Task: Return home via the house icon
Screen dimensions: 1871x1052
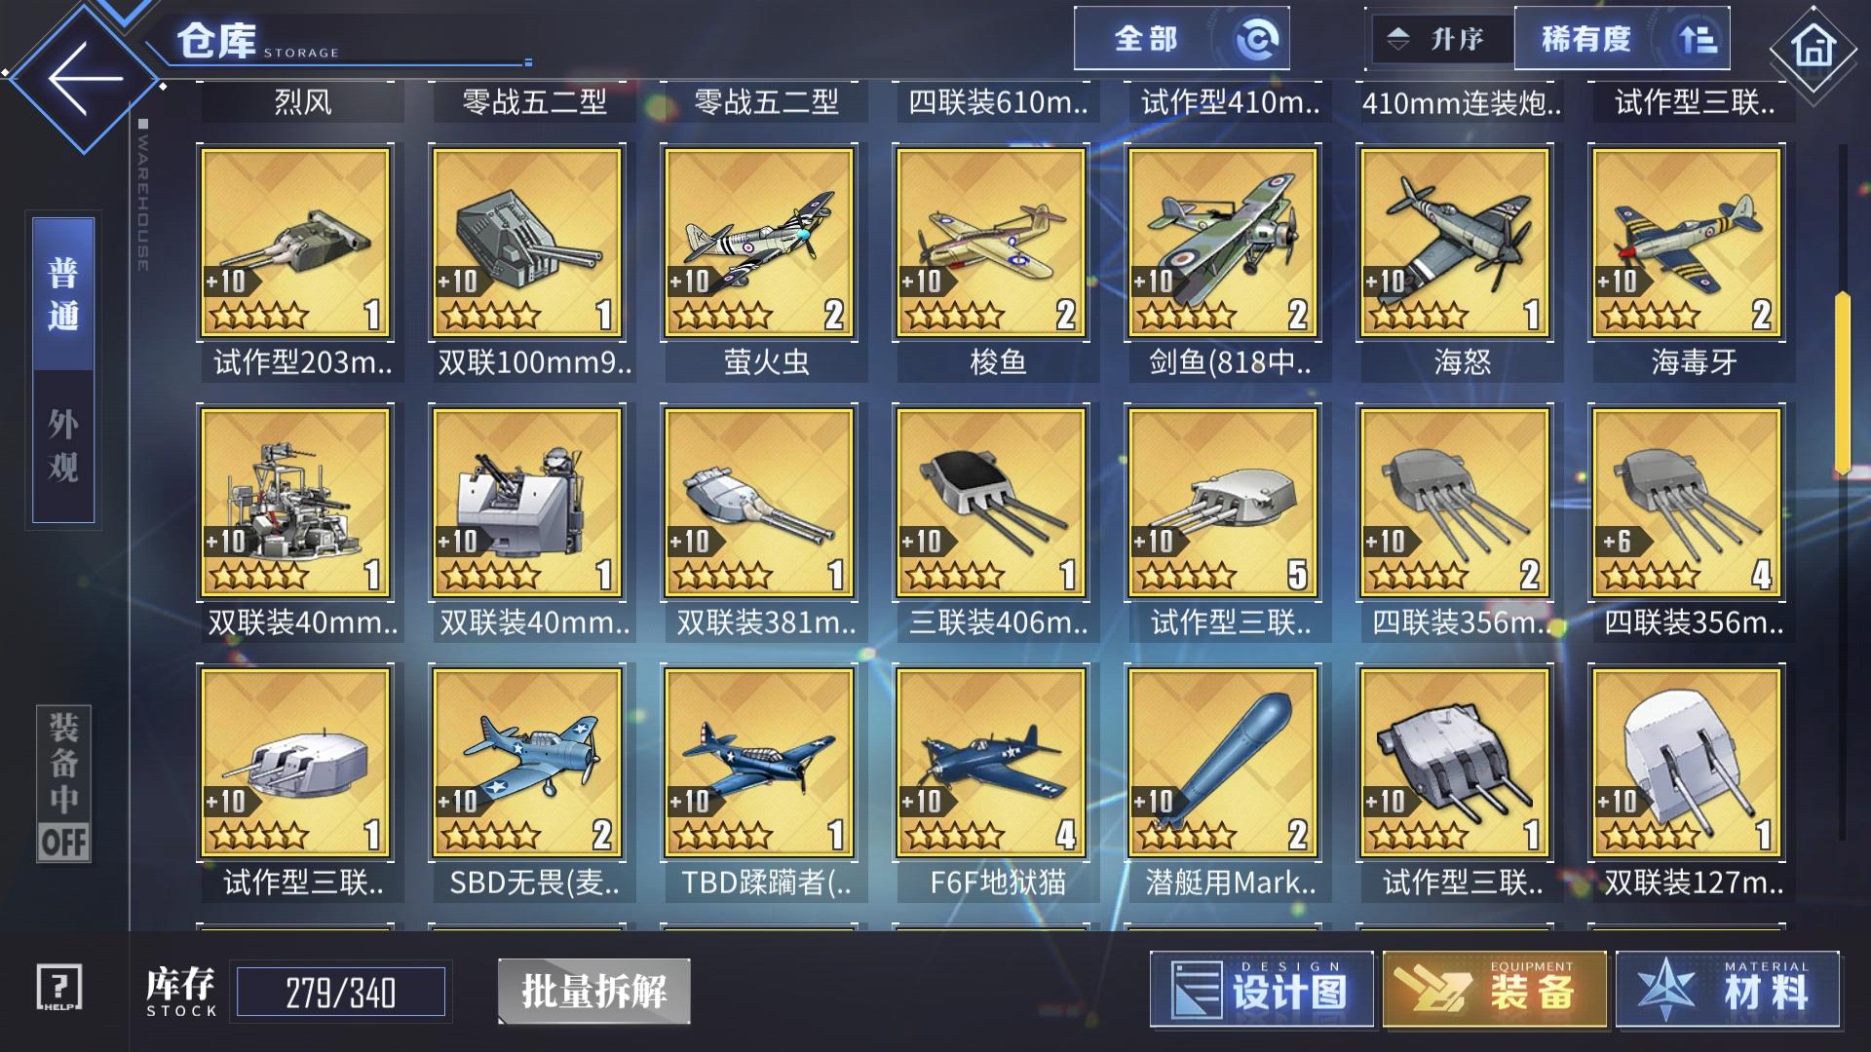Action: coord(1814,46)
